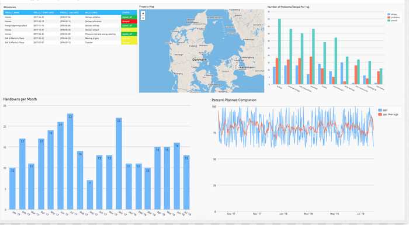
Task: Click the tallest green bar in problems chart
Action: 279,51
